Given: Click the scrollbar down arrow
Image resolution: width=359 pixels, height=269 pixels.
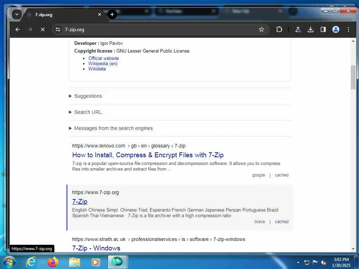Looking at the screenshot, I should click(x=353, y=249).
